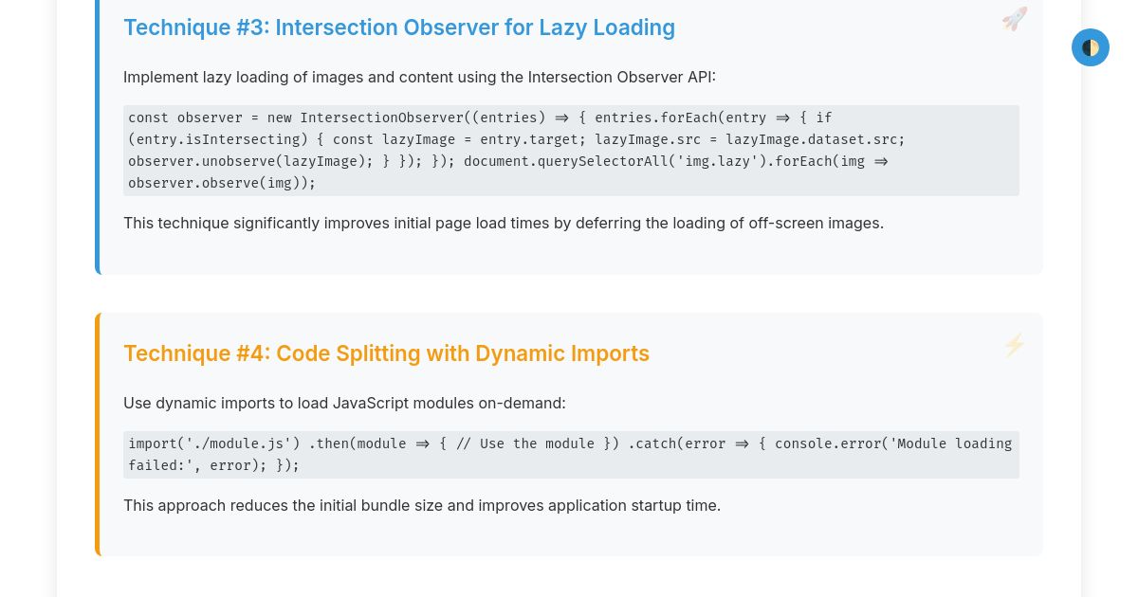Select the Technique #3 Intersection Observer heading

coord(398,27)
